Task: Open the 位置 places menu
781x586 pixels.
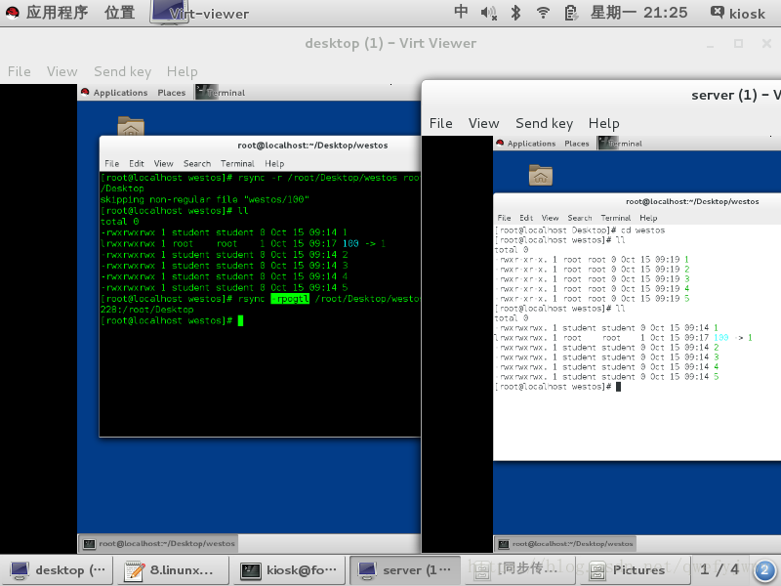Action: (x=119, y=13)
